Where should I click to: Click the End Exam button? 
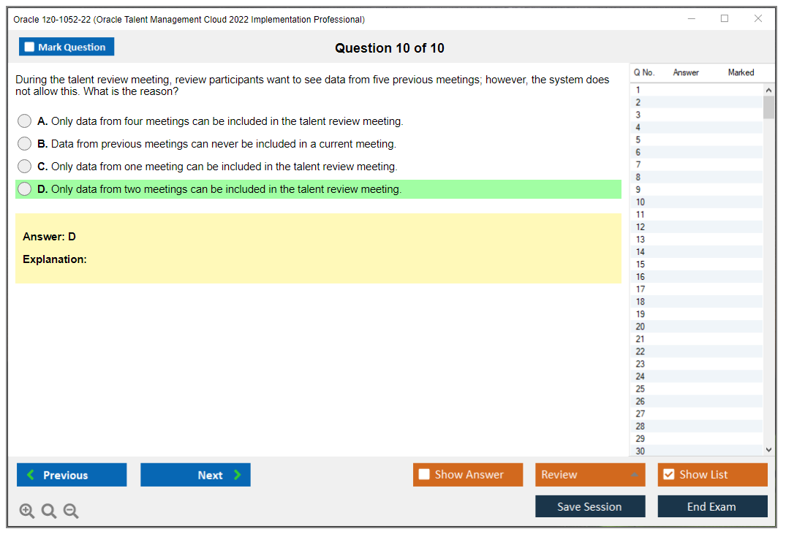(712, 506)
